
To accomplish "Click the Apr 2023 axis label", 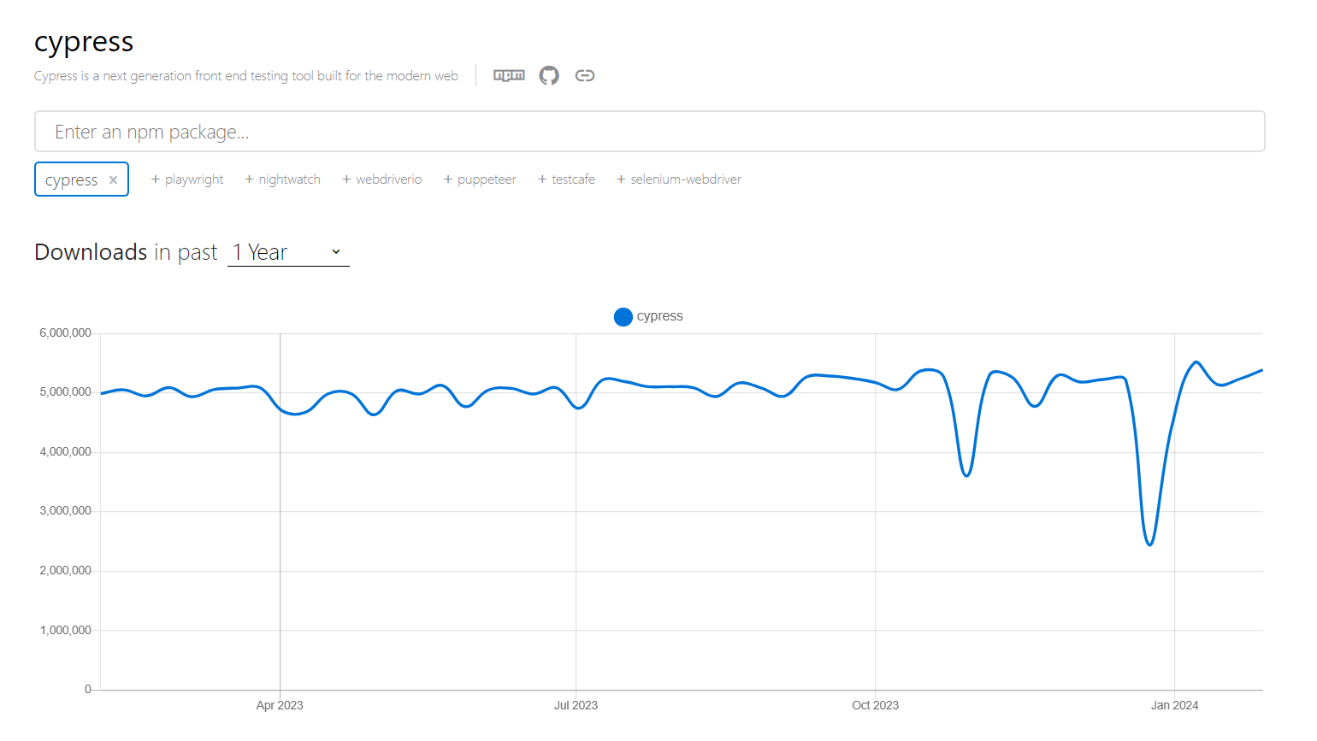I will click(280, 705).
